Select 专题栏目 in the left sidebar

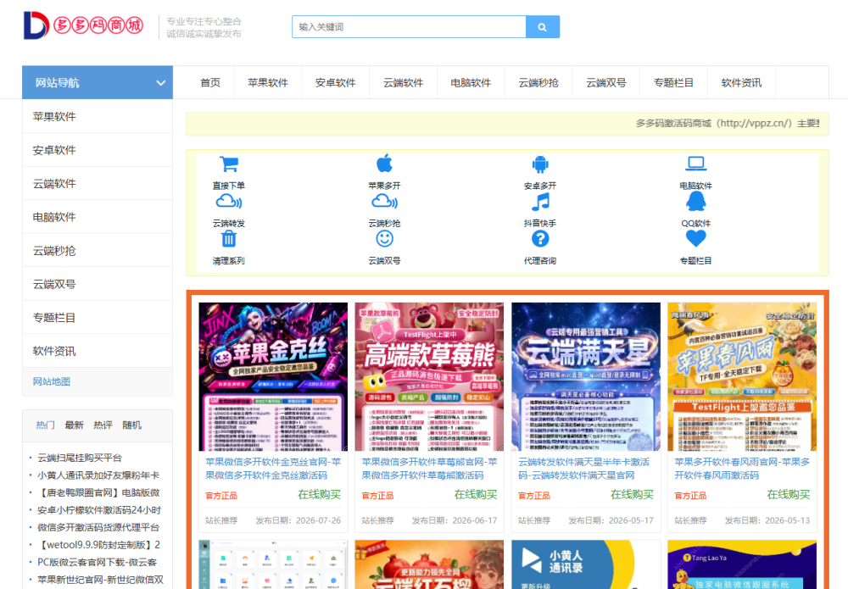(98, 318)
